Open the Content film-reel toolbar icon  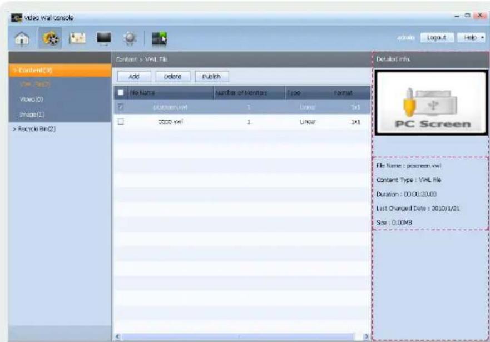pyautogui.click(x=50, y=38)
